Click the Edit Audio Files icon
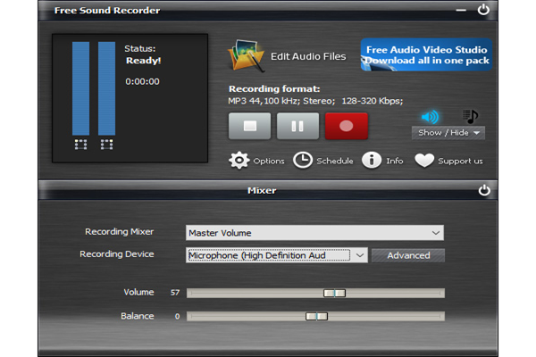This screenshot has height=357, width=536. (247, 55)
